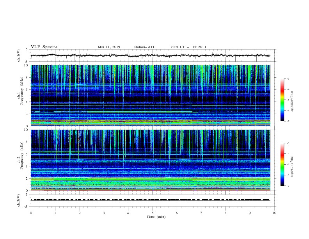Click the time axis tick label "0"
This screenshot has height=239, width=309.
pos(31,213)
